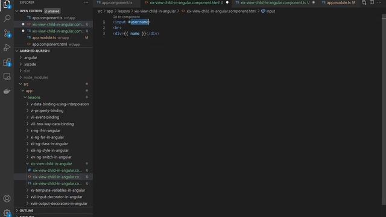
Task: Open the Explorer view icon
Action: click(7, 4)
